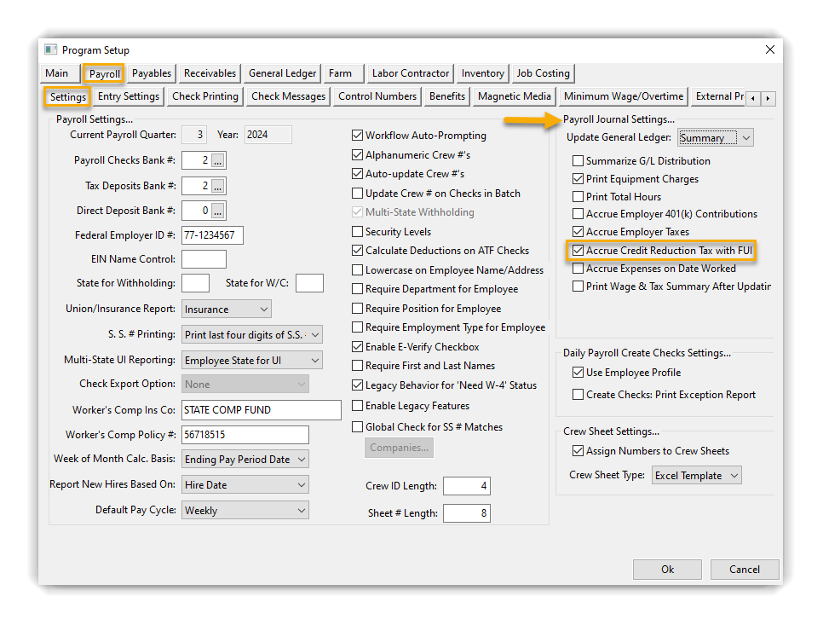Expand the Default Pay Cycle dropdown
Screen dimensions: 823x625
click(x=245, y=511)
